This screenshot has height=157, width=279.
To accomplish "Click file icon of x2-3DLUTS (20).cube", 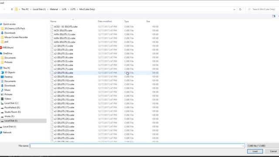I will (52, 119).
